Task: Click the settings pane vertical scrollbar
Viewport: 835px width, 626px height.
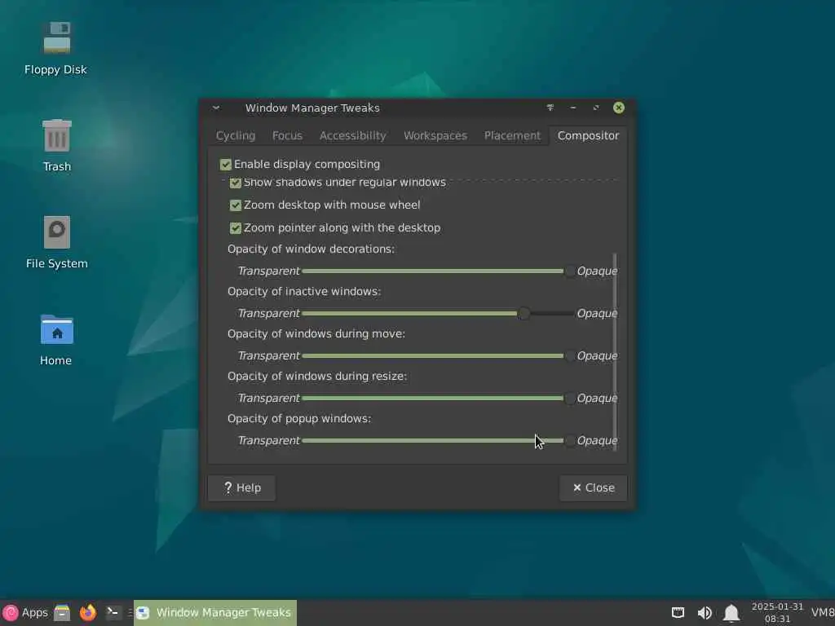Action: click(x=615, y=351)
